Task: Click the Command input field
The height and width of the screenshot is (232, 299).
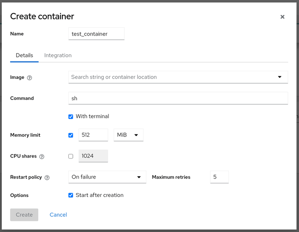Action: [x=178, y=98]
